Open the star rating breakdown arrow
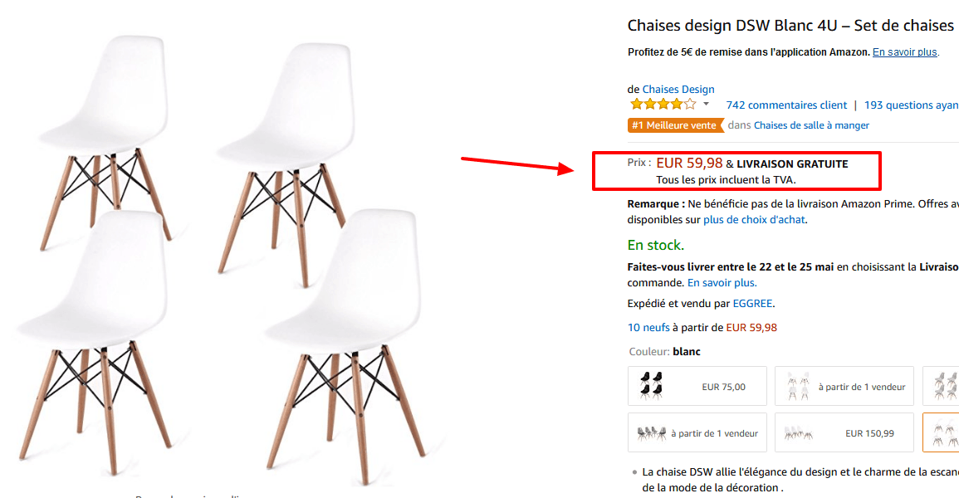Image resolution: width=959 pixels, height=498 pixels. (706, 105)
